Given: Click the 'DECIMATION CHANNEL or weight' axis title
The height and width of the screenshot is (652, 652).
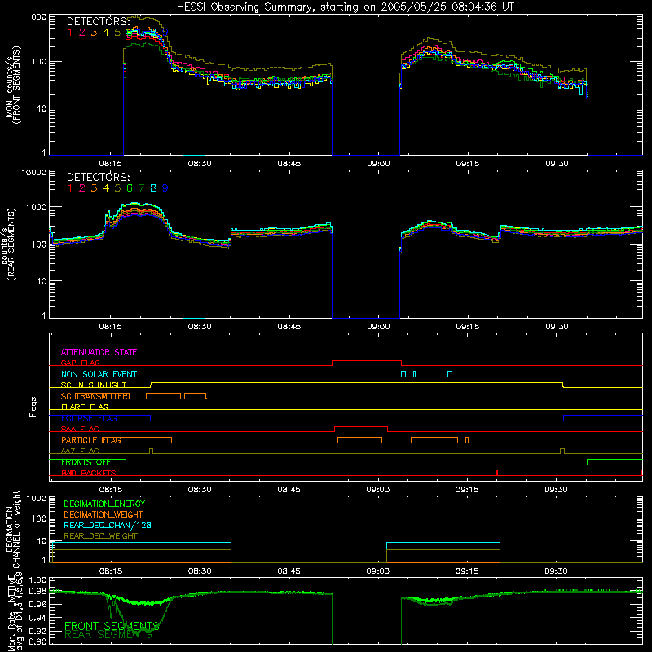Looking at the screenshot, I should click(x=12, y=529).
